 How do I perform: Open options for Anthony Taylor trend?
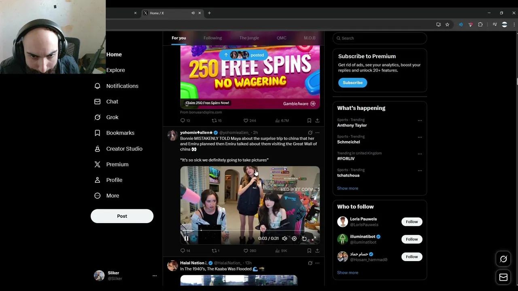click(420, 120)
